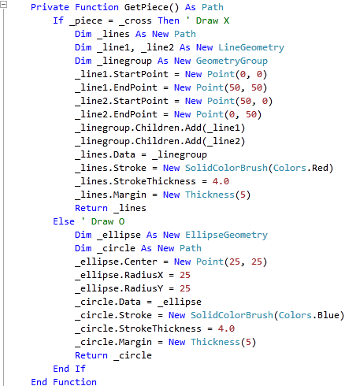Image resolution: width=345 pixels, height=386 pixels.
Task: Click '_lines.StrokeThickness = 4.0' line
Action: point(152,181)
